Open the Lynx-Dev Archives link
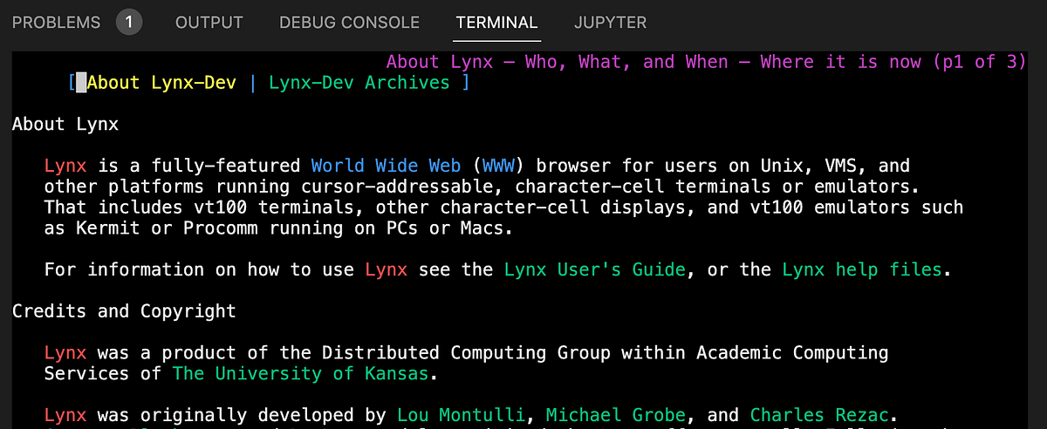This screenshot has width=1047, height=429. point(359,83)
